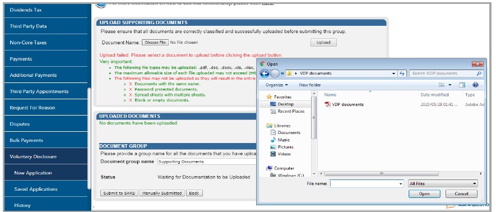This screenshot has width=496, height=212.
Task: Click the File name input box
Action: coord(364,184)
